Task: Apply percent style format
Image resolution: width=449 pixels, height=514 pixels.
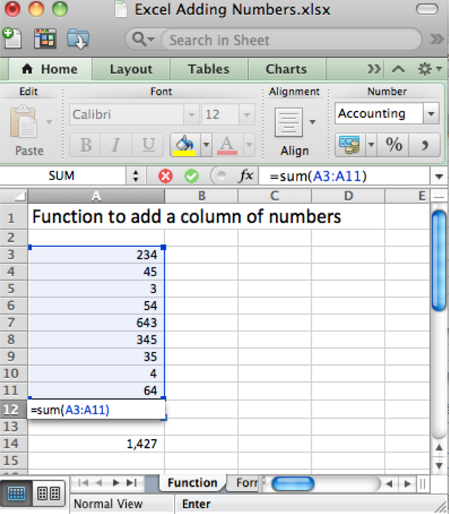Action: pyautogui.click(x=393, y=144)
